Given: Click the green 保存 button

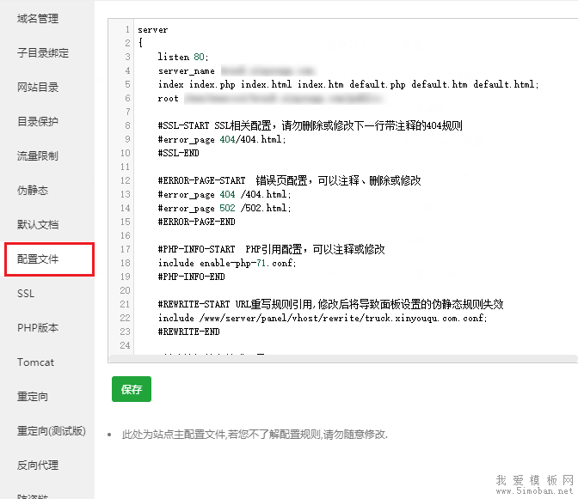Looking at the screenshot, I should [x=132, y=389].
